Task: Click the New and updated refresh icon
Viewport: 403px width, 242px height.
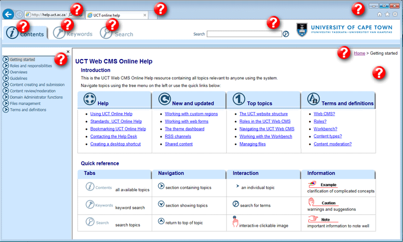Action: click(x=164, y=99)
